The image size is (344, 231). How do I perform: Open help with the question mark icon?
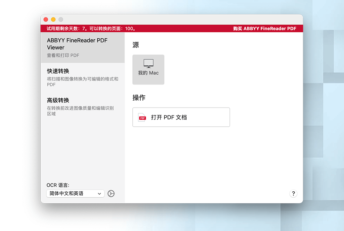pos(293,194)
